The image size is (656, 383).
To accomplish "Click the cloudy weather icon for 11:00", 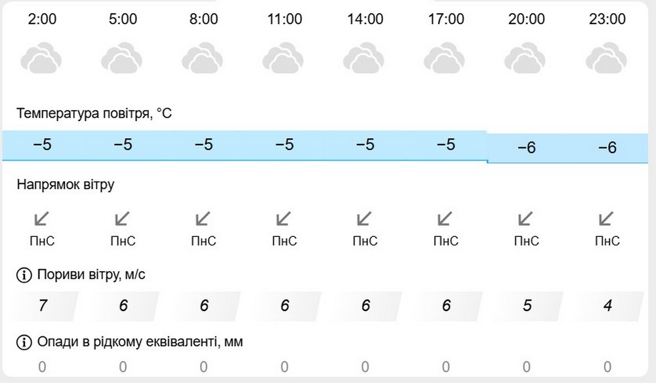I will point(284,58).
